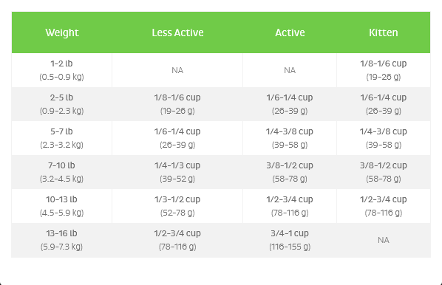Select Active 1/6-1/4 cup (26-39 g) cell
Screen dimensions: 442x285
click(x=290, y=104)
